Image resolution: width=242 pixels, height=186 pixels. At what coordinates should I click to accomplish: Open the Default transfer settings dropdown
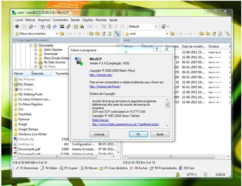pos(156,27)
